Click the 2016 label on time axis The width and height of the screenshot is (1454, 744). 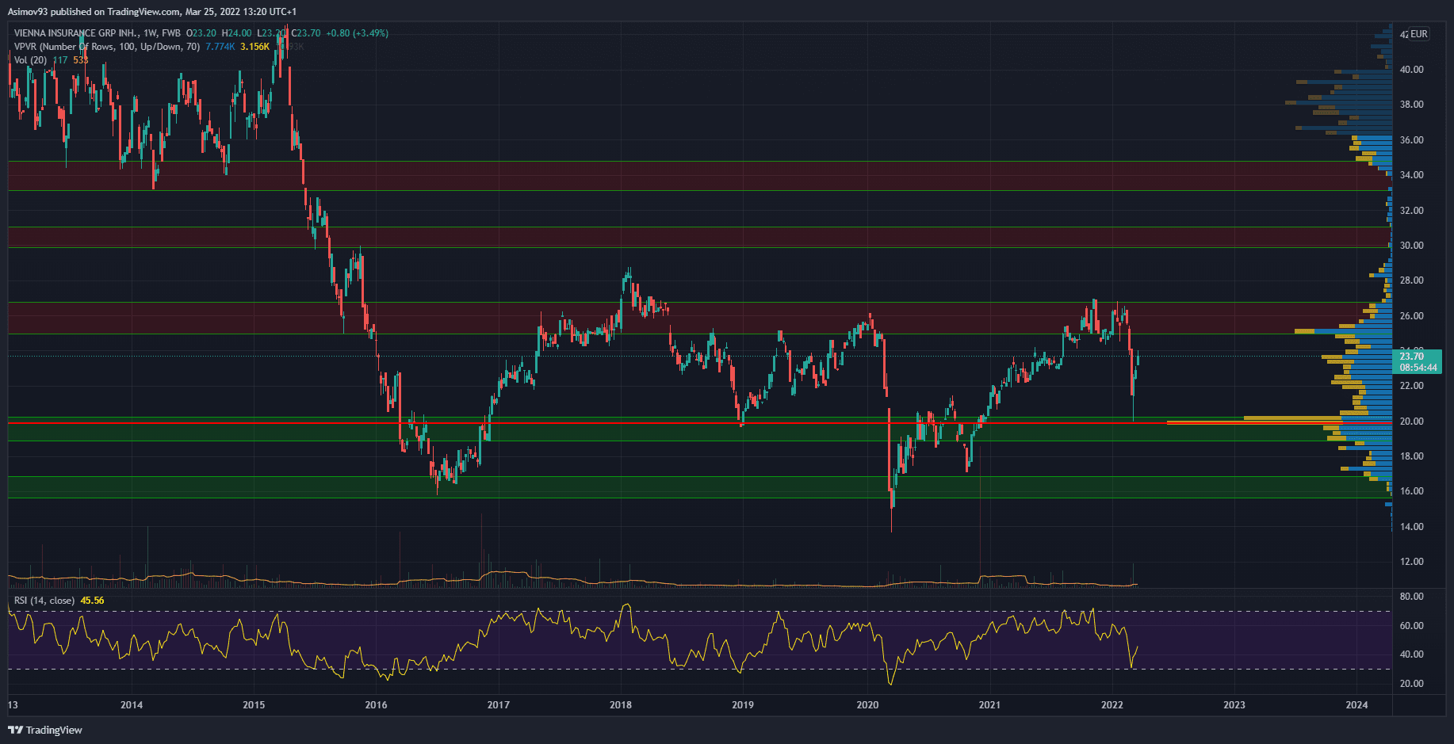[x=376, y=705]
